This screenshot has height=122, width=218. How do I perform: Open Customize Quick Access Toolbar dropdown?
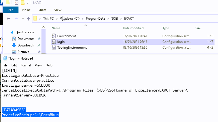pos(27,2)
